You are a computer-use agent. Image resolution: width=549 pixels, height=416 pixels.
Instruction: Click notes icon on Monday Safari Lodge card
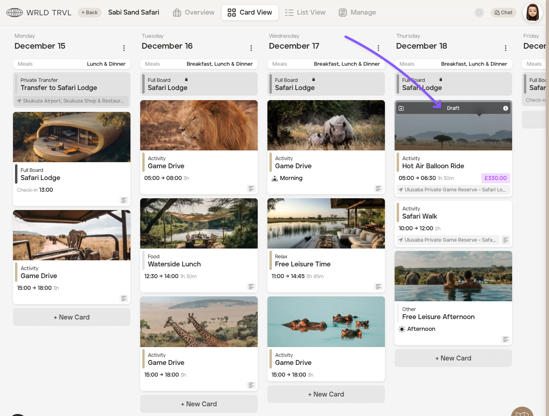(x=124, y=200)
